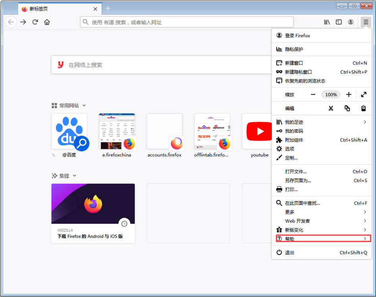Reload the current page
The width and height of the screenshot is (376, 297).
pos(35,22)
